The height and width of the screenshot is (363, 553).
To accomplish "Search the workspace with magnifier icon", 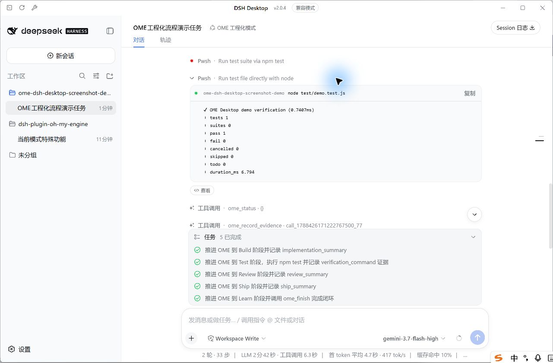I will coord(82,76).
